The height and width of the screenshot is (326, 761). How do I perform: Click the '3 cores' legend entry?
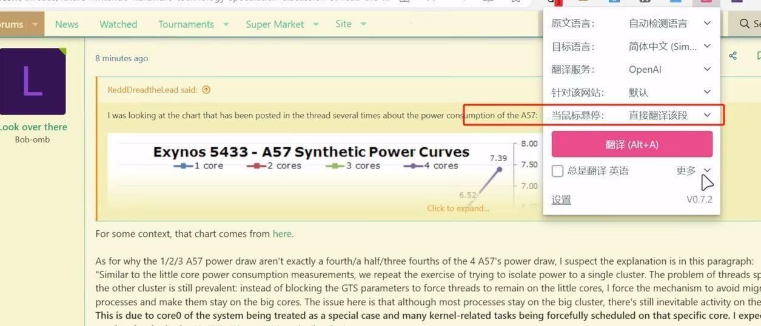(353, 165)
